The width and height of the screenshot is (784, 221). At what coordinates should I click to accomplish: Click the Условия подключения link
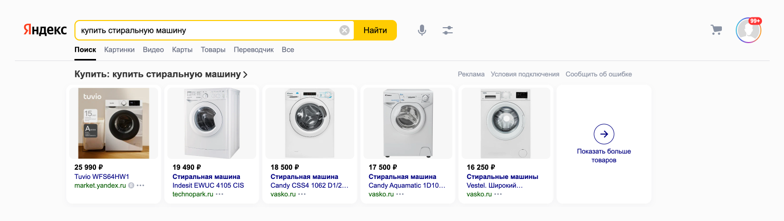525,74
